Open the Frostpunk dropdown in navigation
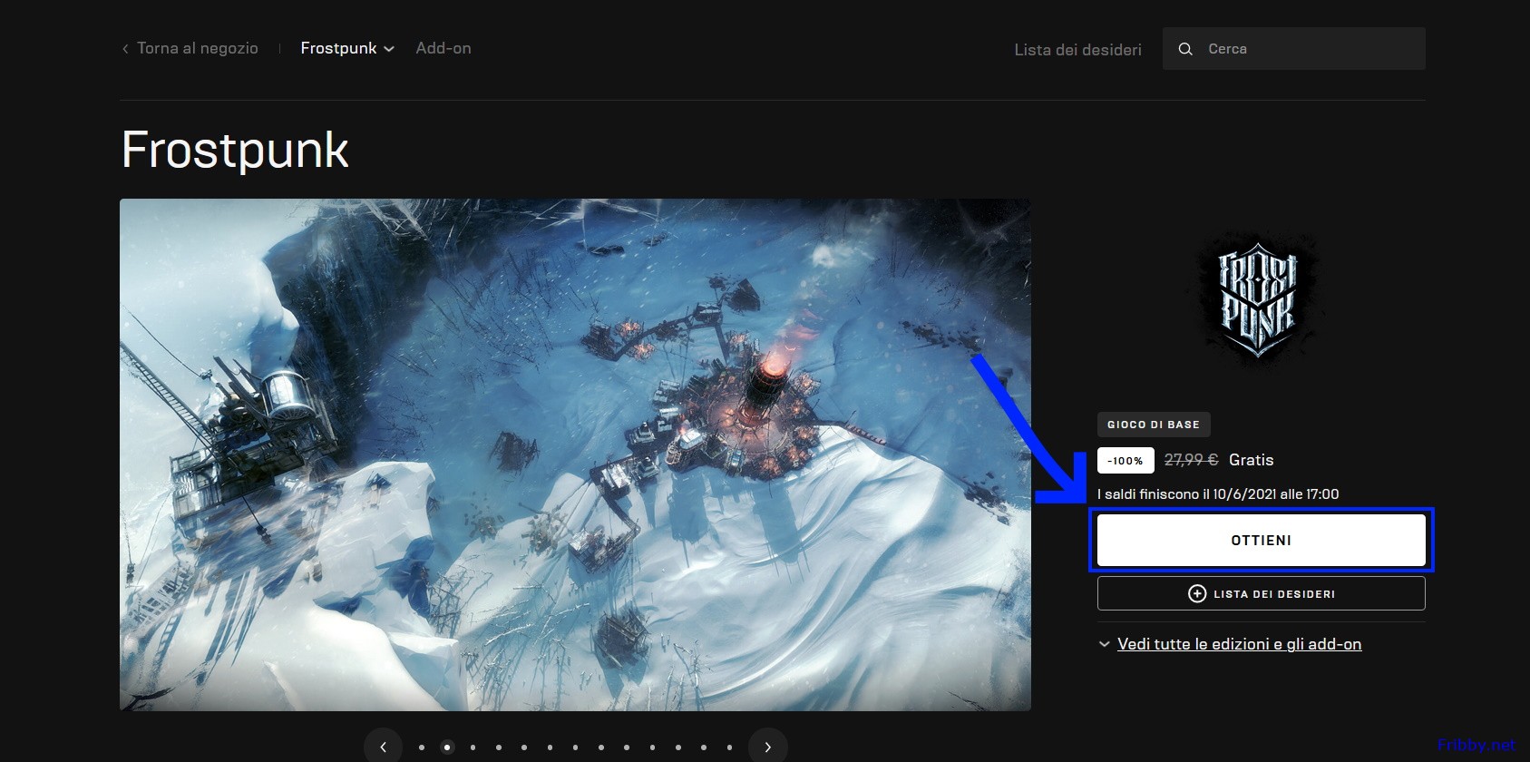This screenshot has width=1530, height=762. point(347,48)
